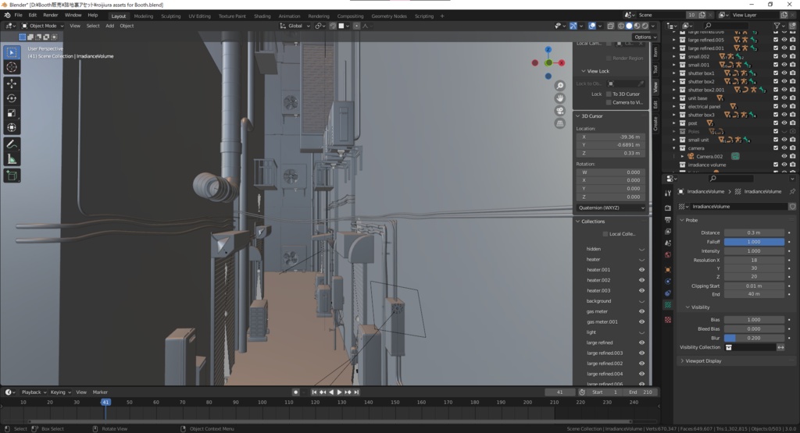Image resolution: width=800 pixels, height=433 pixels.
Task: Open the Quaternion (WXYZ) rotation mode dropdown
Action: (x=611, y=208)
